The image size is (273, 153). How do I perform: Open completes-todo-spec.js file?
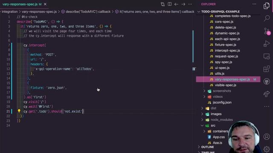coord(232,16)
